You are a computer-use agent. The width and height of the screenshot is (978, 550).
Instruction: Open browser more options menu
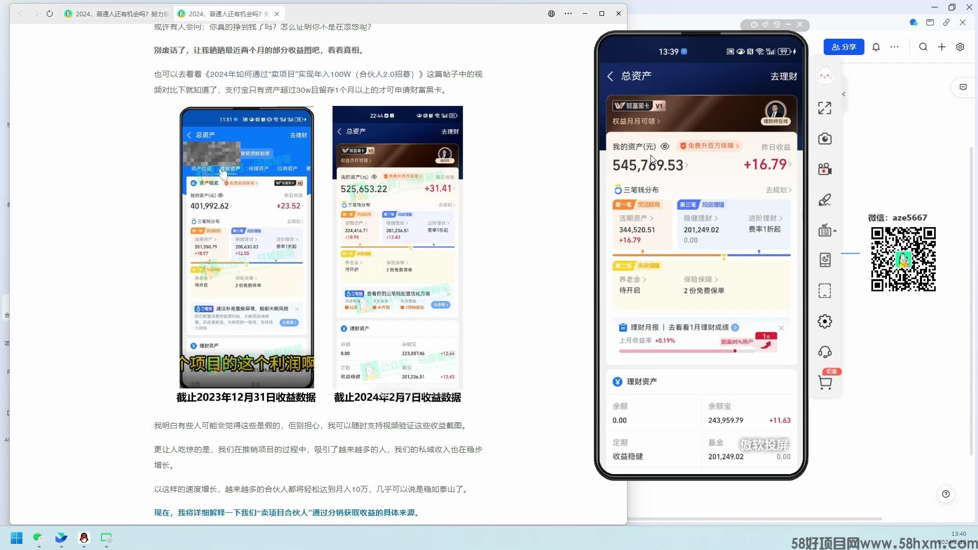[x=568, y=14]
